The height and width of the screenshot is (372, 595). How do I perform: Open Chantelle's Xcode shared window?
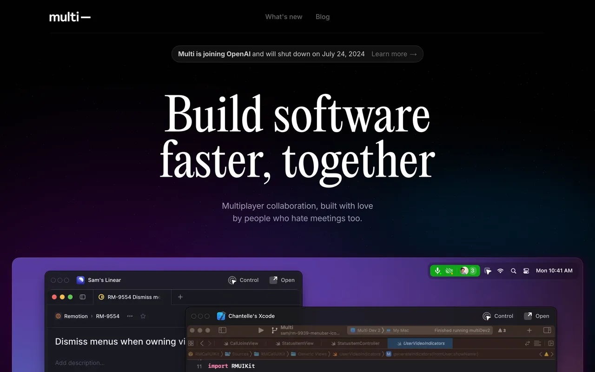(x=536, y=316)
